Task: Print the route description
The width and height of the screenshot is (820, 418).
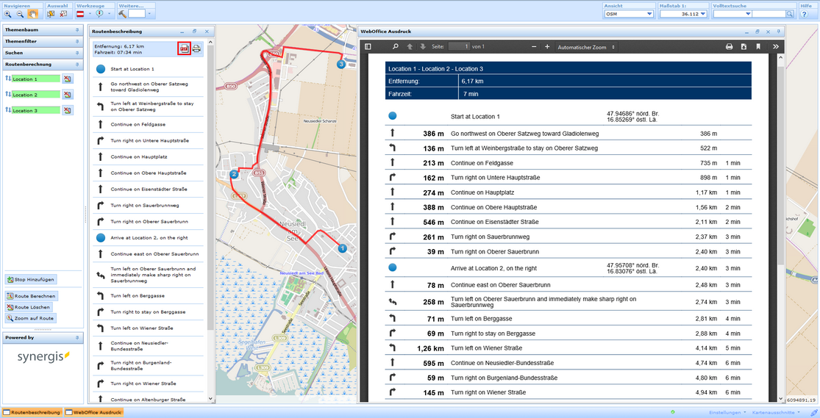Action: tap(196, 48)
